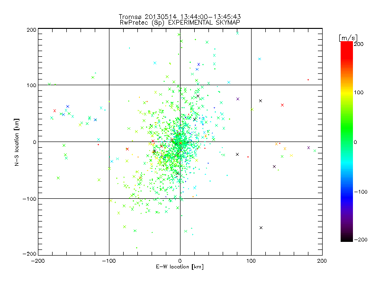Click the purple X marker near the right plot edge
Image resolution: width=379 pixels, height=284 pixels.
click(x=309, y=148)
